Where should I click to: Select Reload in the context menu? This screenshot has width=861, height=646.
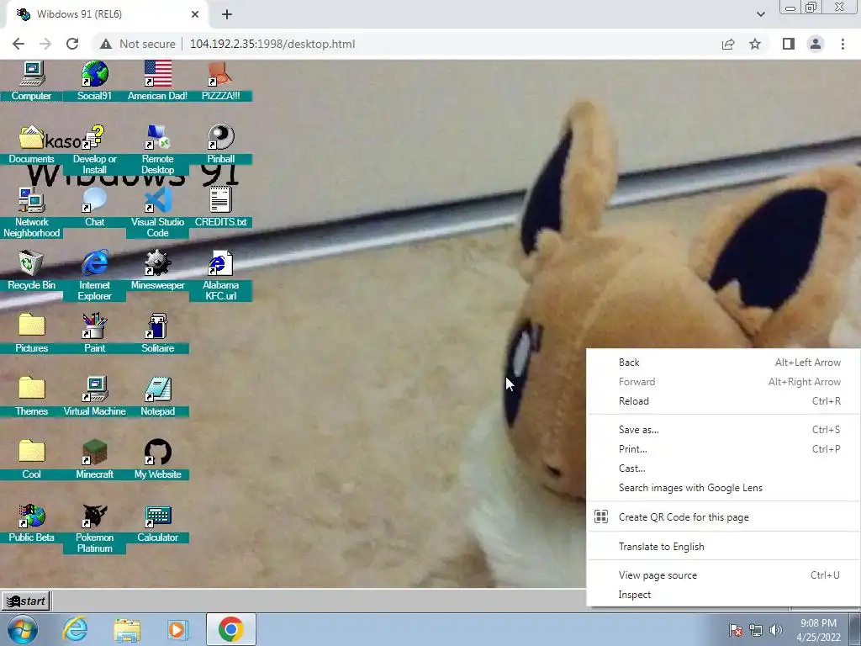[723, 401]
